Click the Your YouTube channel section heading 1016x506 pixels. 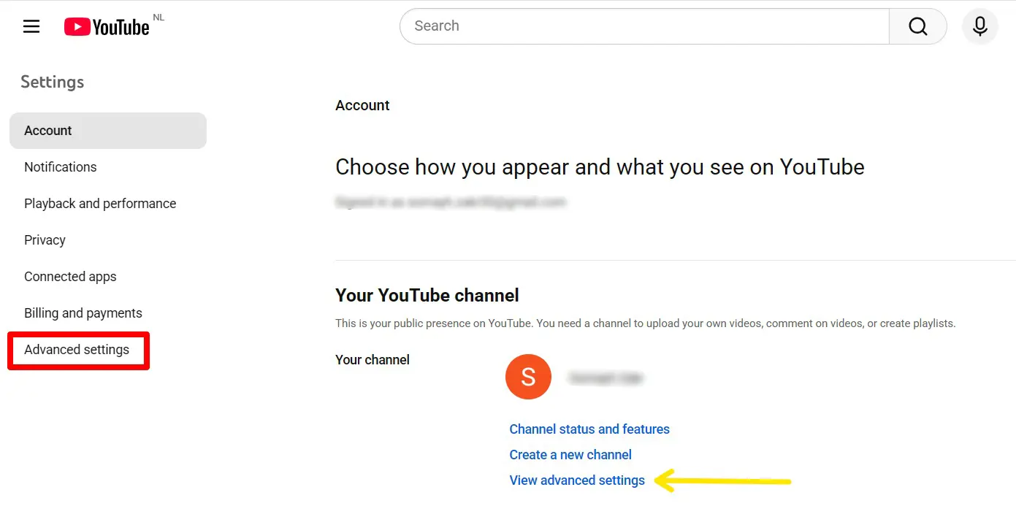point(427,295)
